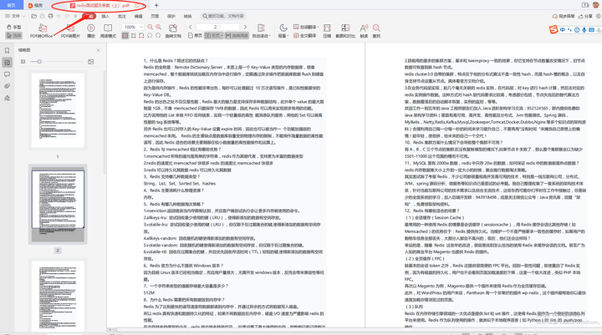Switch to the 稻壳 tab
The image size is (602, 335).
click(x=36, y=5)
